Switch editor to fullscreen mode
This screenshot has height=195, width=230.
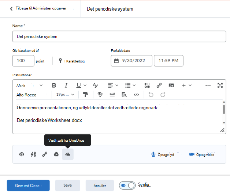(220, 85)
